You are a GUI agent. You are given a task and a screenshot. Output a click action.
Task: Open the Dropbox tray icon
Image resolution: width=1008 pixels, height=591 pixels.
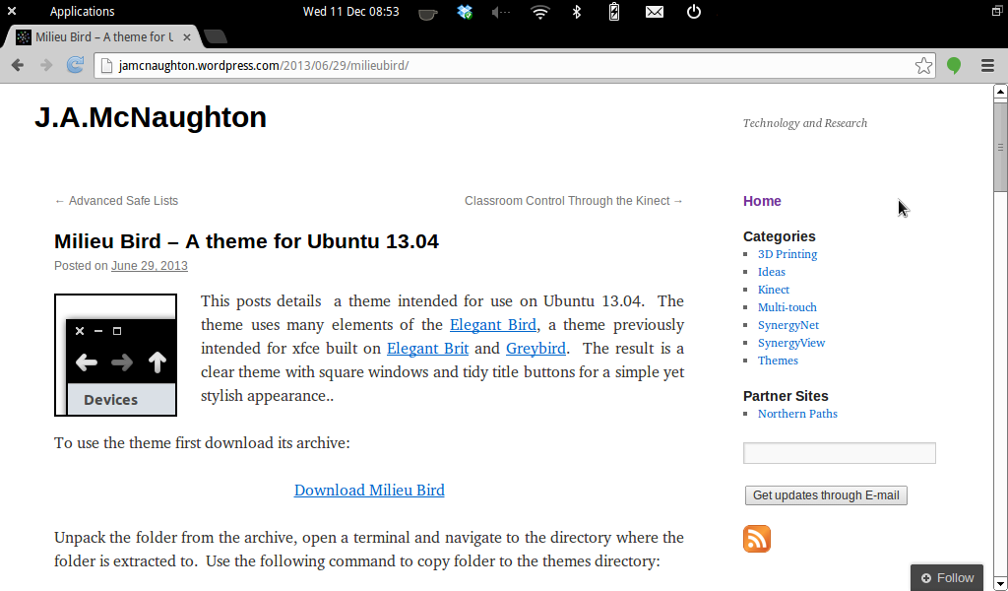(x=466, y=12)
